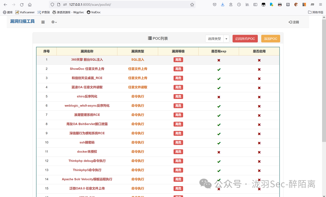The height and width of the screenshot is (197, 326).
Task: Open the browser hamburger menu
Action: tap(320, 5)
